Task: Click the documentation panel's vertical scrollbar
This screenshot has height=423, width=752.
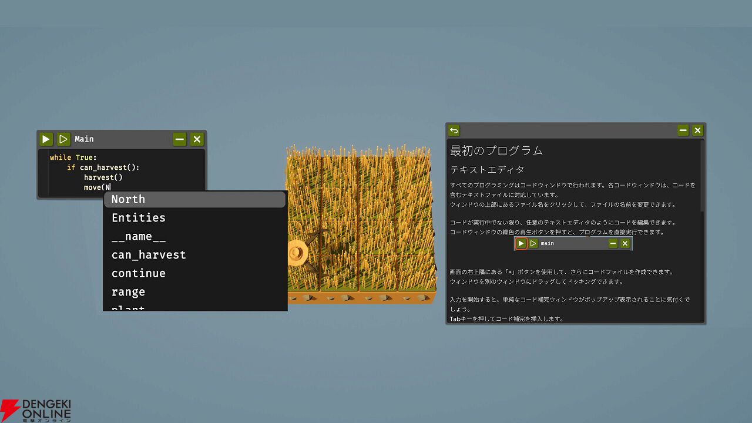Action: (702, 176)
